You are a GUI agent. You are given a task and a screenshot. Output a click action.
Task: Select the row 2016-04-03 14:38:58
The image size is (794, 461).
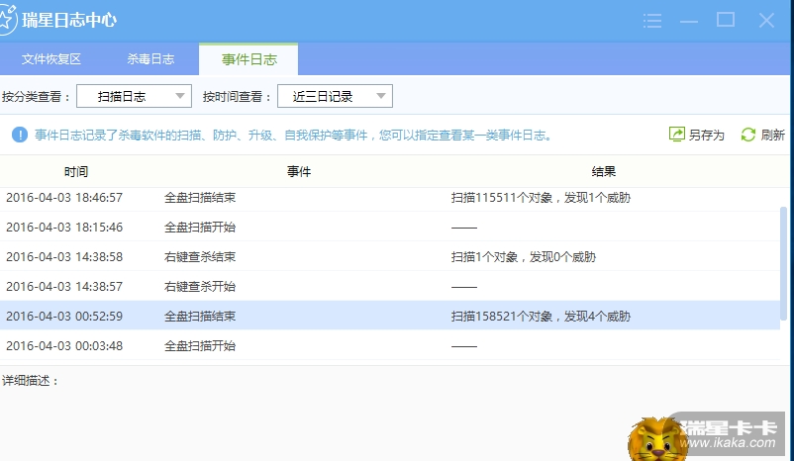click(390, 257)
